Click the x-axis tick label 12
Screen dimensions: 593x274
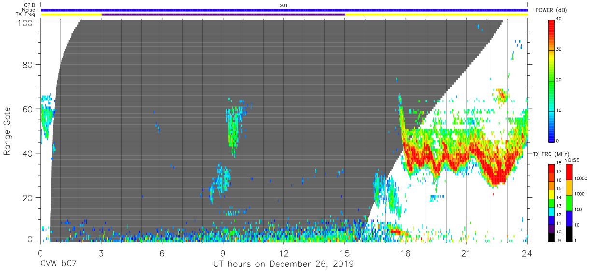pyautogui.click(x=283, y=254)
